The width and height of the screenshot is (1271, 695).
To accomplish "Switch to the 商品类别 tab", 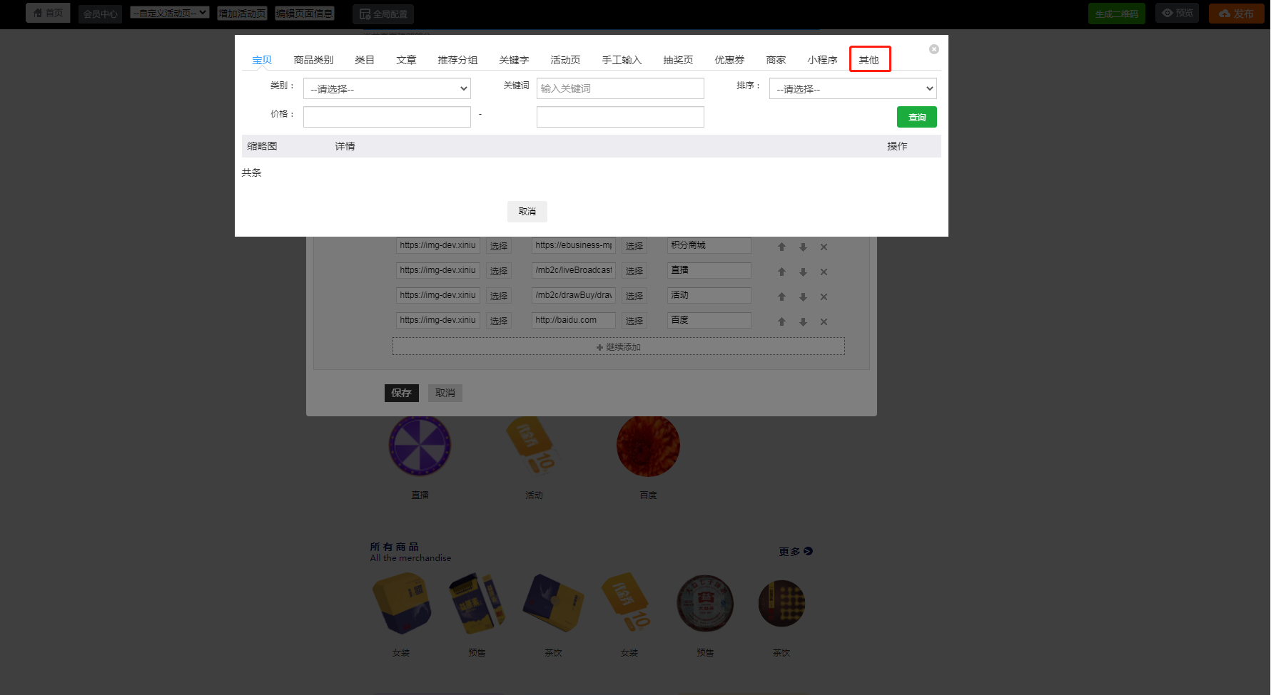I will coord(313,60).
